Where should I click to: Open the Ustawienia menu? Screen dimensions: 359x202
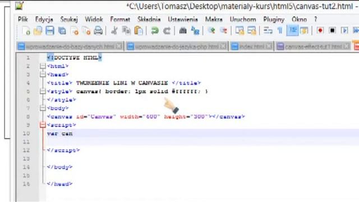point(183,20)
